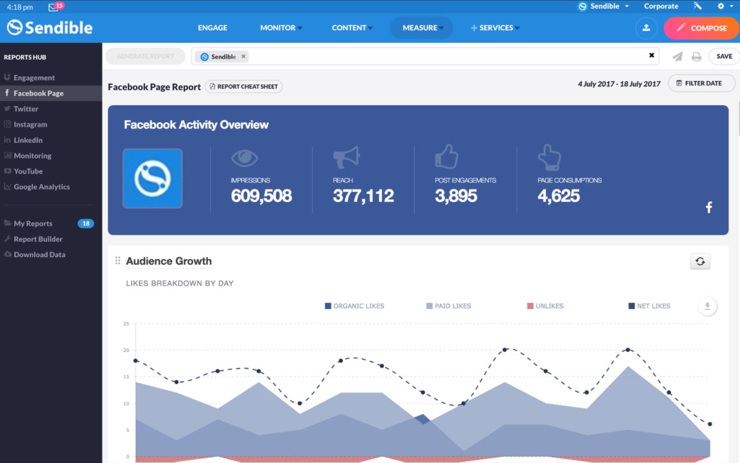This screenshot has width=740, height=463.
Task: Download the likes breakdown chart
Action: coord(707,306)
